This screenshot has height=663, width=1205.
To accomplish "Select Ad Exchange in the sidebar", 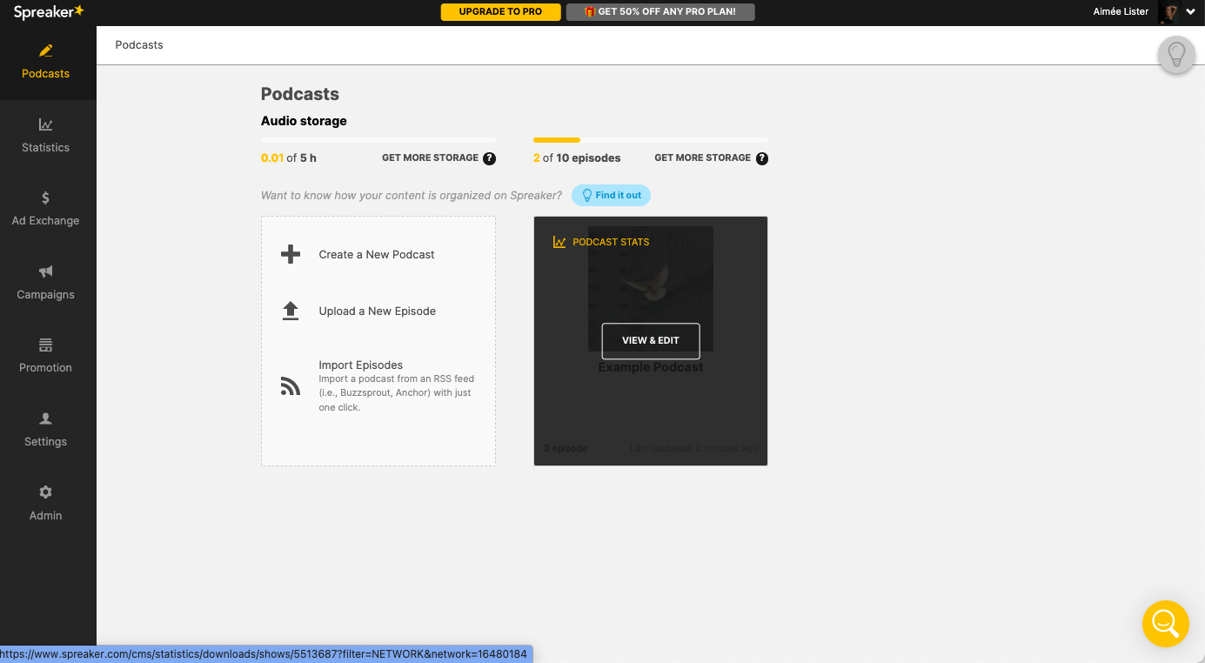I will coord(45,209).
